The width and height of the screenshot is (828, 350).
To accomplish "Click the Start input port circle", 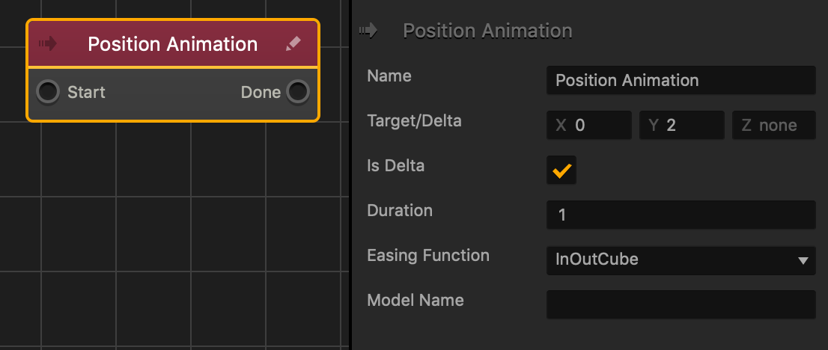I will click(48, 92).
